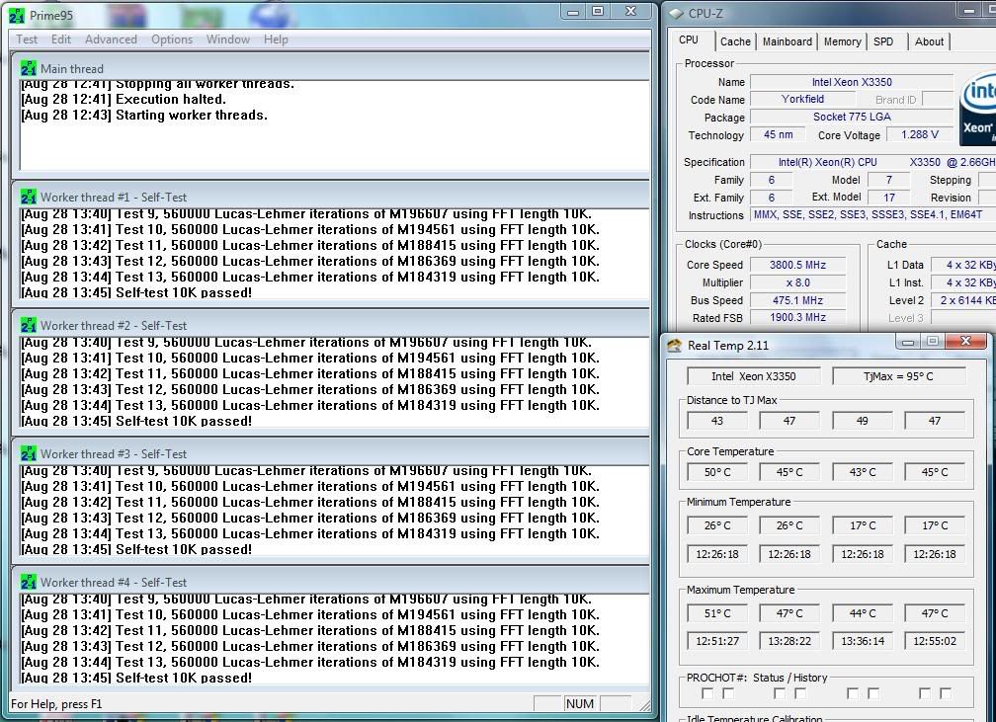This screenshot has width=996, height=722.
Task: Click the Core Speed value '3800.5 MHz'
Action: point(797,265)
